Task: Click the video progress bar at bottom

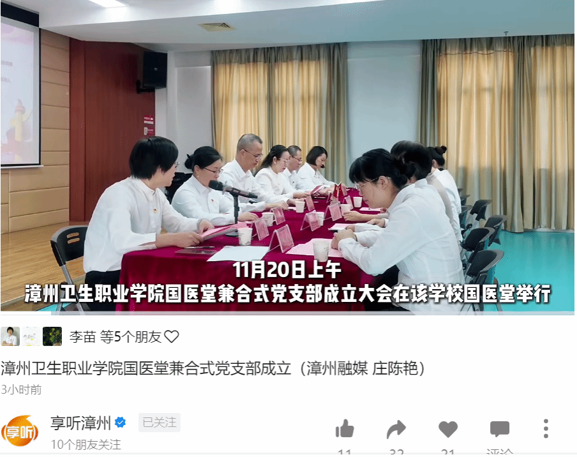Action: click(x=287, y=313)
